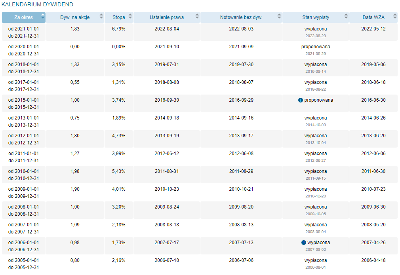This screenshot has width=400, height=275.
Task: Select rate value 4,73%
Action: [119, 136]
